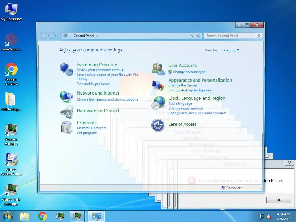Open the Hardware and Sound printer icon
Viewport: 296px width, 222px height.
point(67,112)
